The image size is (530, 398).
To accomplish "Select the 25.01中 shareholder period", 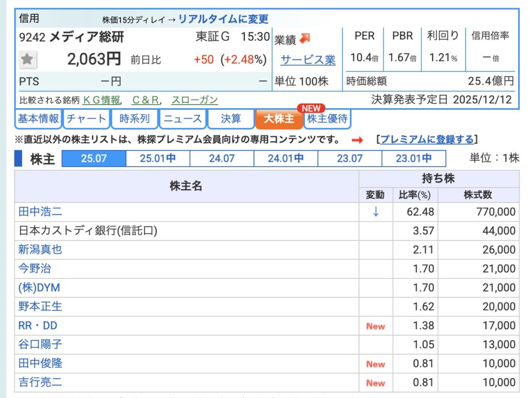I will [157, 158].
